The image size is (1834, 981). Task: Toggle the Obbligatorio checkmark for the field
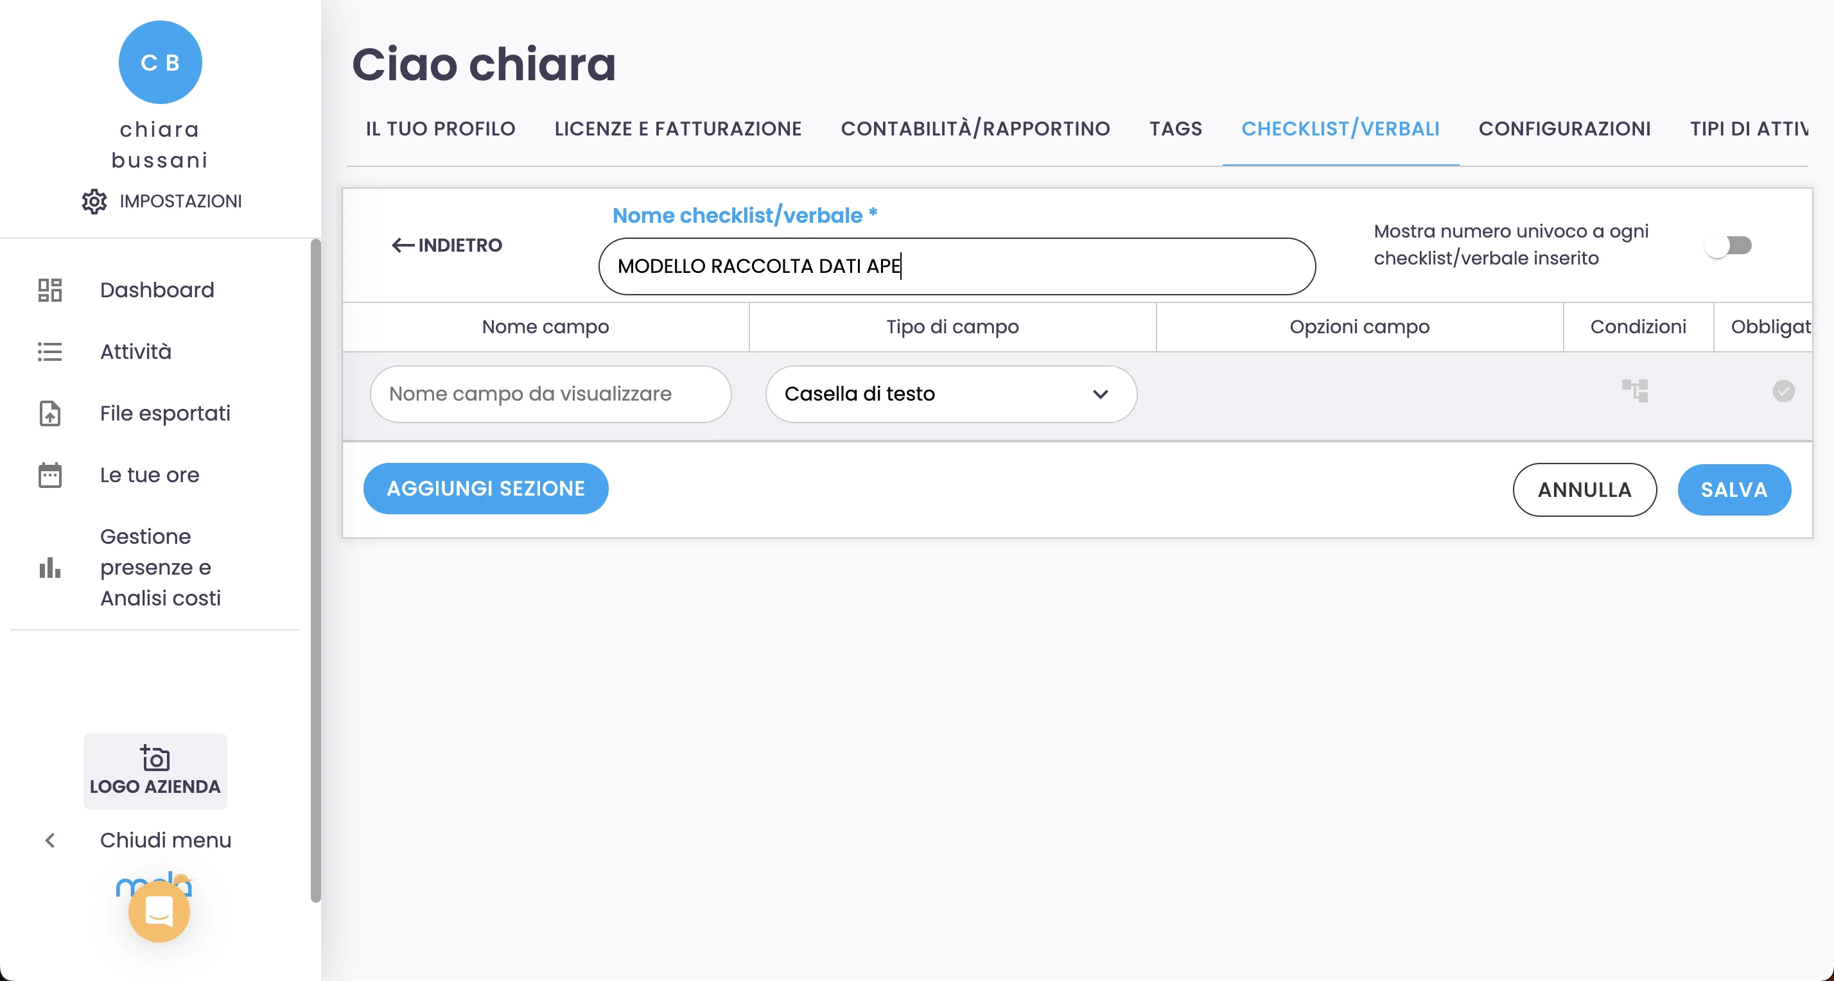(1783, 391)
